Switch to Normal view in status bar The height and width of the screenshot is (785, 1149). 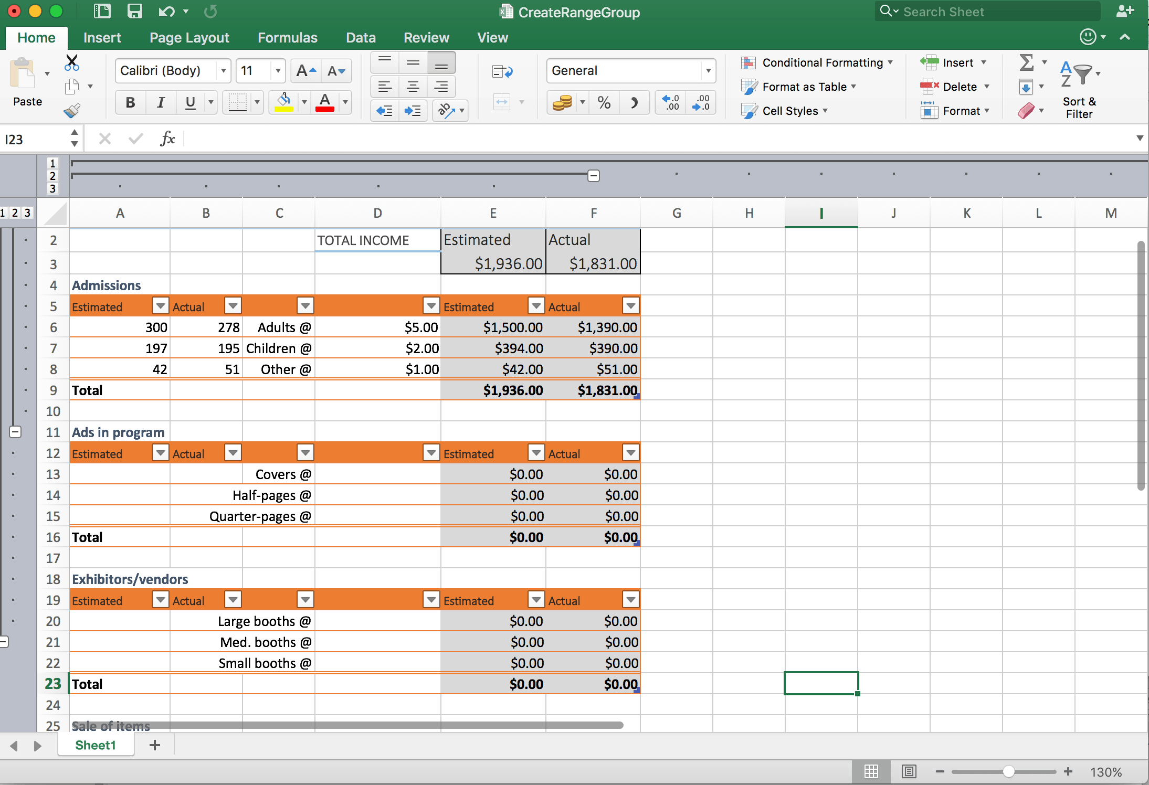[871, 771]
